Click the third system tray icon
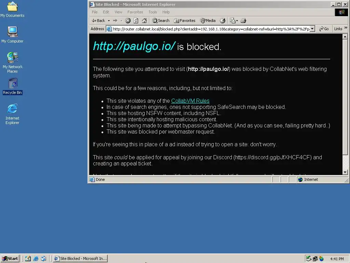Screen dimensions: 350x263 [x=321, y=259]
